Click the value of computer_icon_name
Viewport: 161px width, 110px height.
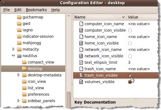pos(139,24)
